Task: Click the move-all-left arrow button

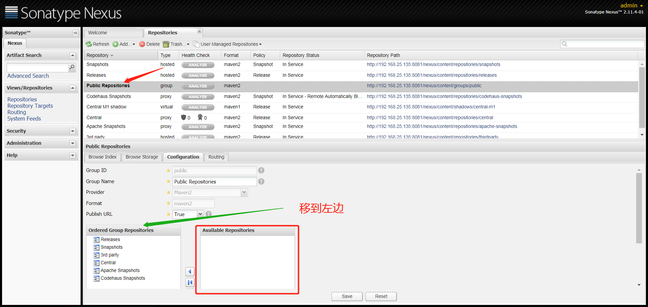Action: tap(190, 282)
